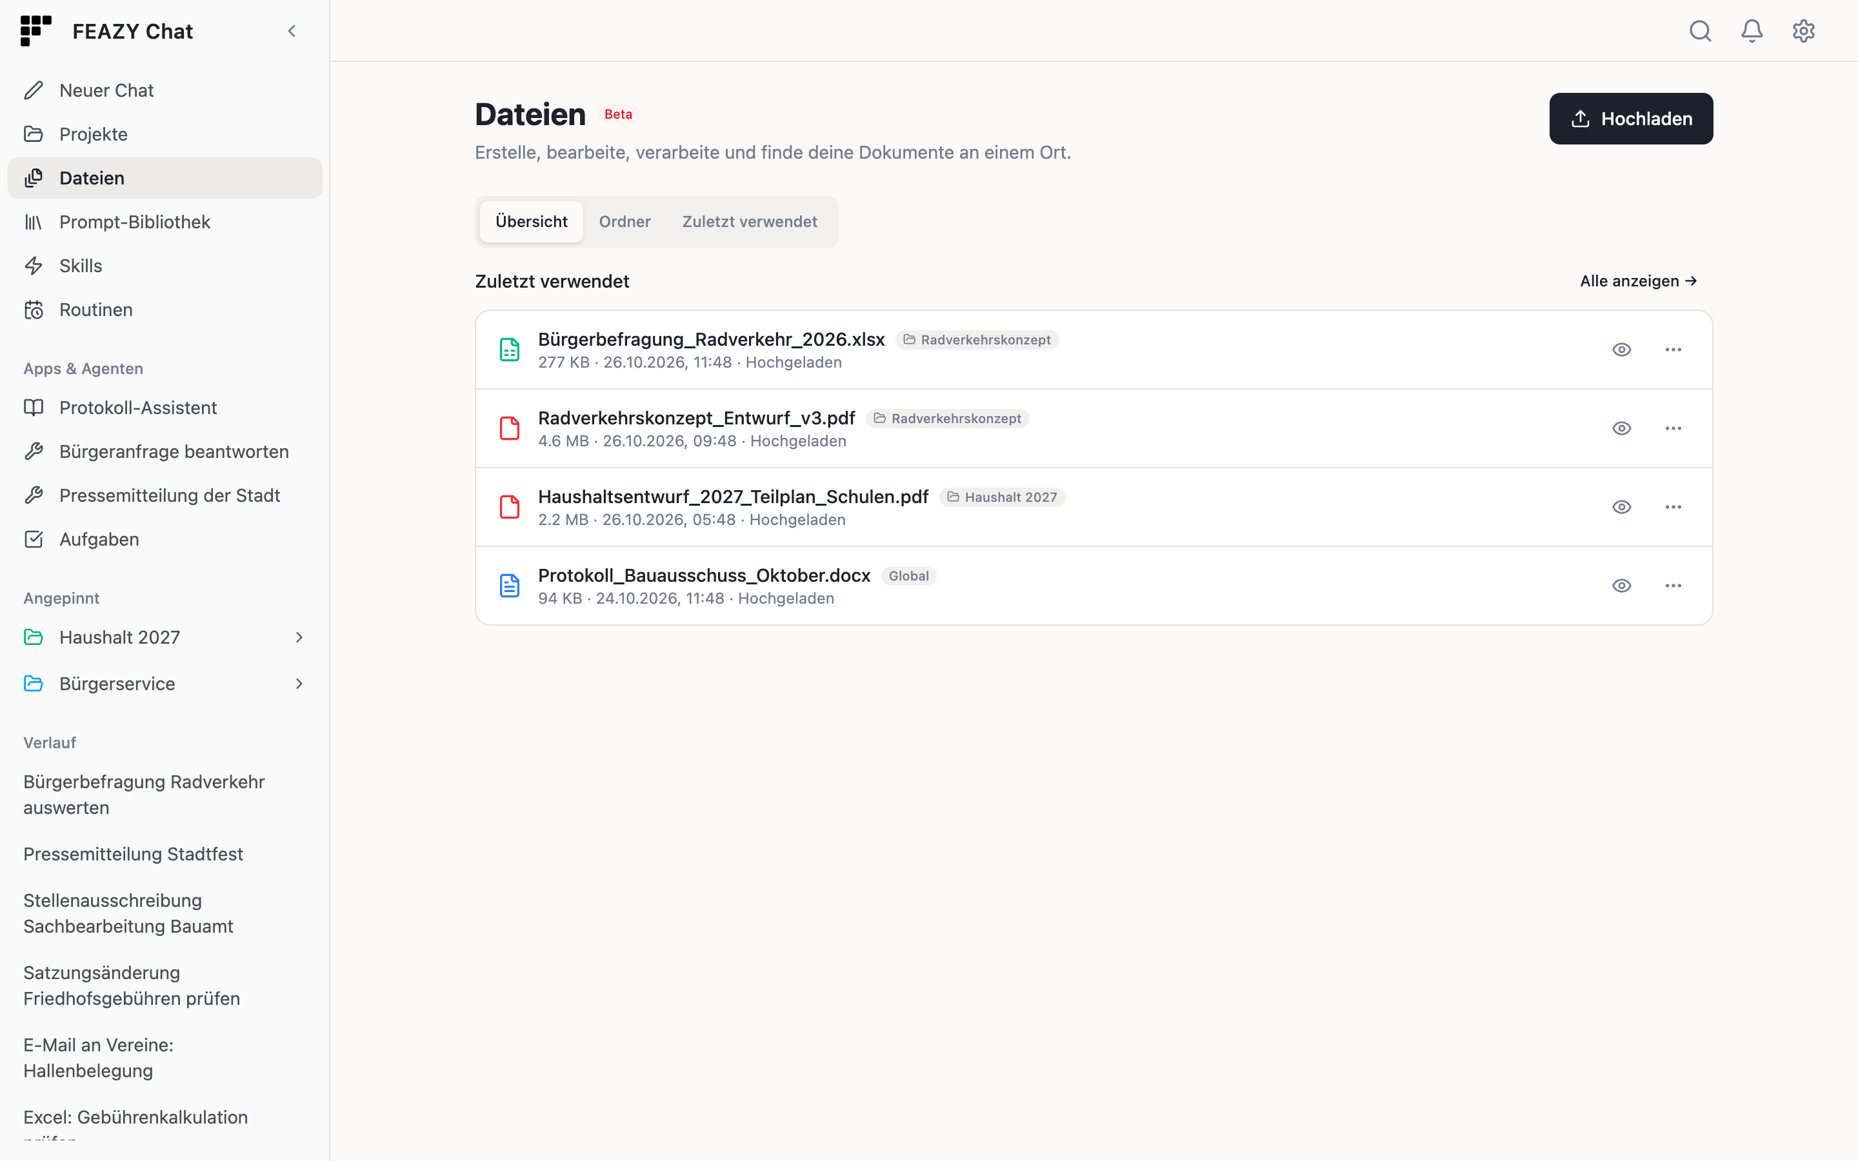The height and width of the screenshot is (1161, 1858).
Task: Click the PDF icon for Radverkehrskonzept_Entwurf_v3
Action: coord(510,428)
